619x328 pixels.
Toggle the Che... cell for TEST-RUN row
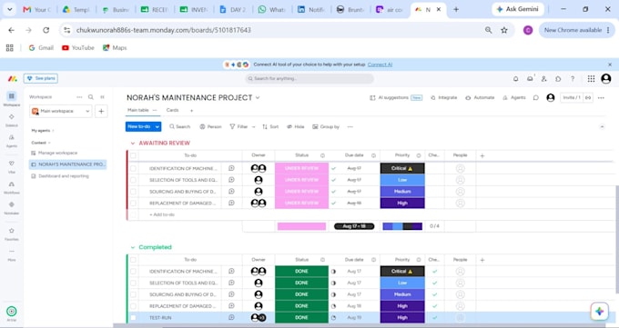434,317
